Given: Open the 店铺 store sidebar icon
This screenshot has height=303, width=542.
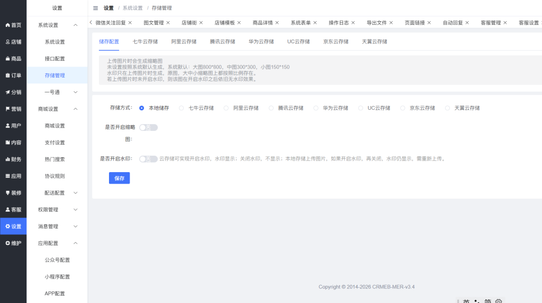Looking at the screenshot, I should pos(7,42).
